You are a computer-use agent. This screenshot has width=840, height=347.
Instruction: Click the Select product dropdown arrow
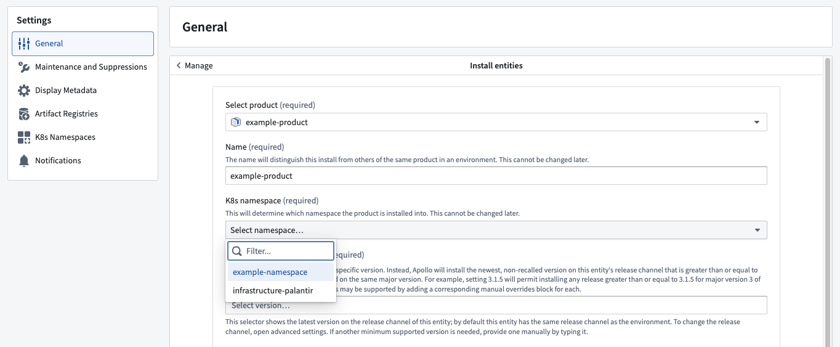[757, 122]
